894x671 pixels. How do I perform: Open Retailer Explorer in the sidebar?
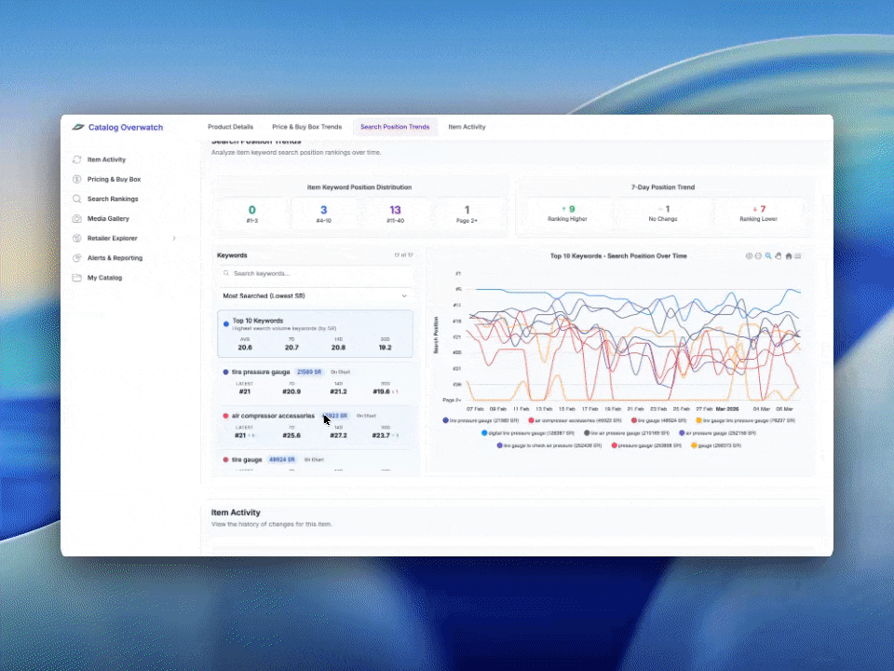[x=112, y=239]
